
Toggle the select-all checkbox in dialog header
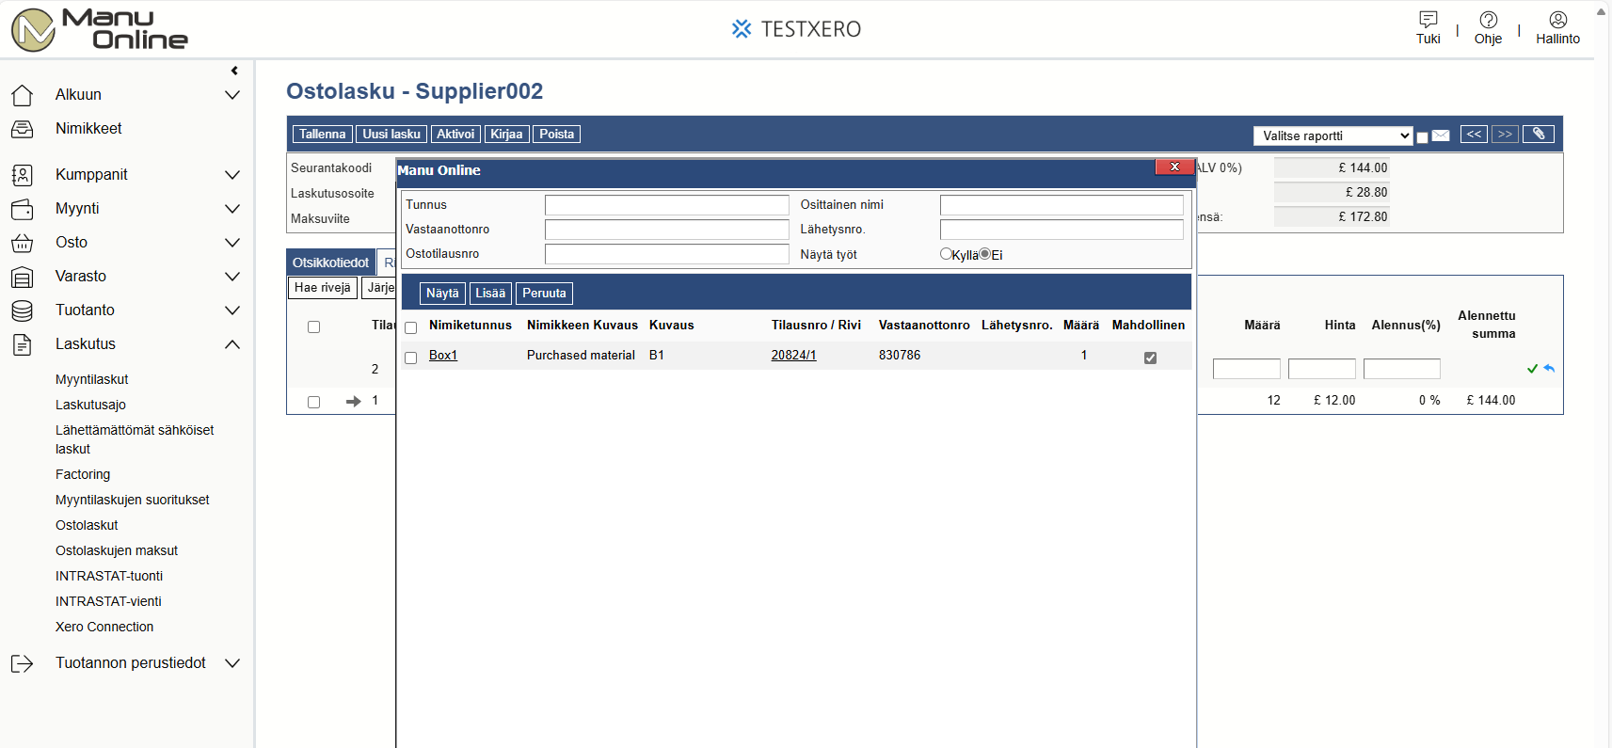(x=410, y=328)
